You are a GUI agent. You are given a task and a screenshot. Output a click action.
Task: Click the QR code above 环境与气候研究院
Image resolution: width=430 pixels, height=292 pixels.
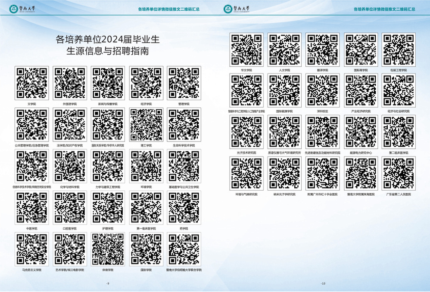[x=246, y=173]
